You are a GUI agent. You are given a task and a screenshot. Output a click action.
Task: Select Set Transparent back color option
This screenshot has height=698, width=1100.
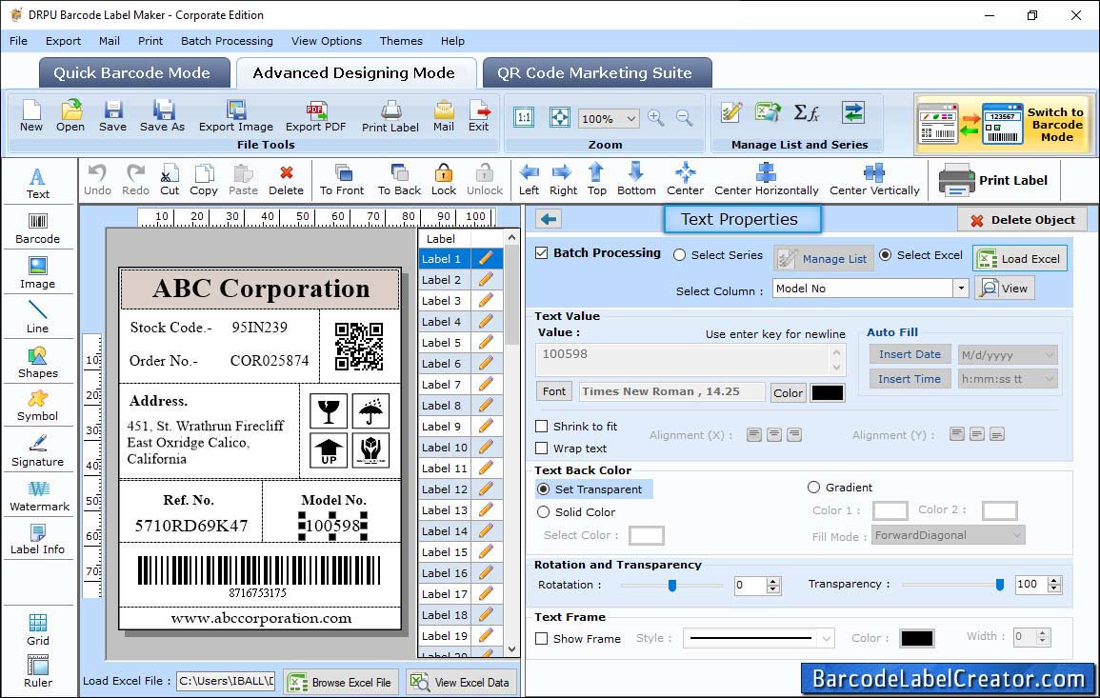pos(543,489)
